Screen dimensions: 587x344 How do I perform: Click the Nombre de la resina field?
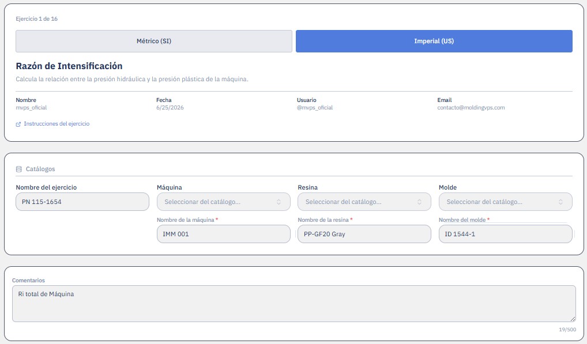pyautogui.click(x=364, y=234)
